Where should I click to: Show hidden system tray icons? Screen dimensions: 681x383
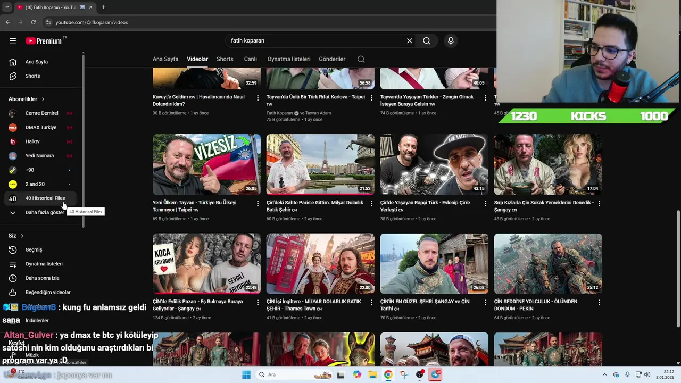[x=604, y=374]
